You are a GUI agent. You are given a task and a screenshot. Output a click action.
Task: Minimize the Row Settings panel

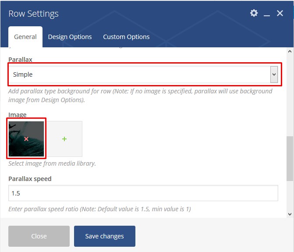click(267, 14)
